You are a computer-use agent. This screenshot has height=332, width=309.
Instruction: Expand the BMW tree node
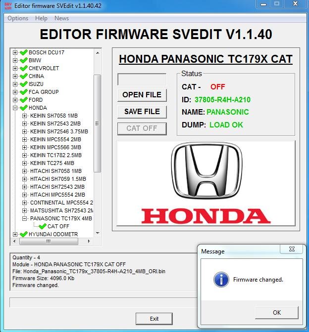15,60
